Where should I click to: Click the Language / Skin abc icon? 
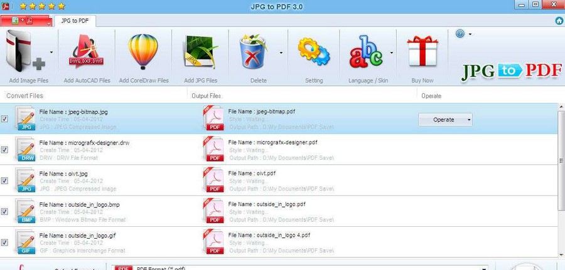(x=366, y=51)
